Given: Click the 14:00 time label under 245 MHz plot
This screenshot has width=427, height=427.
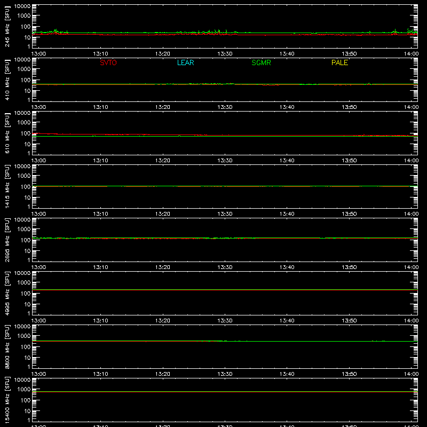Looking at the screenshot, I should [411, 54].
